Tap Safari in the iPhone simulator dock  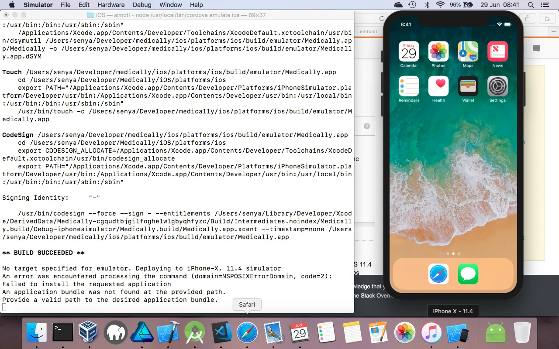438,274
